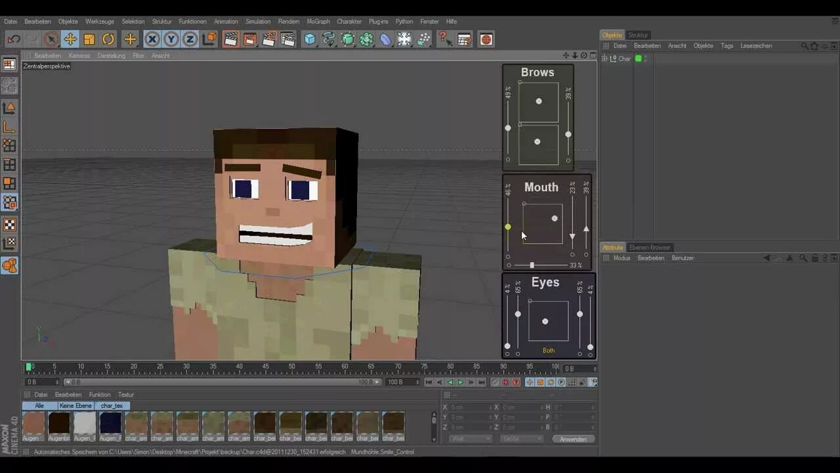Click the Both label in Eyes panel
Viewport: 840px width, 473px height.
point(549,350)
